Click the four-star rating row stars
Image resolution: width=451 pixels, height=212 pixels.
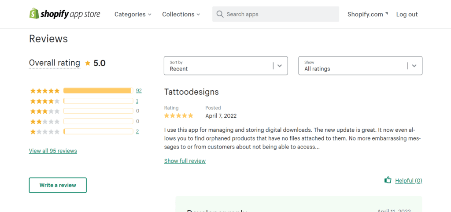click(44, 101)
